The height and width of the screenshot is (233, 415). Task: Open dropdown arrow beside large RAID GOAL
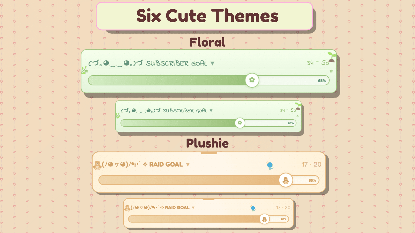188,165
